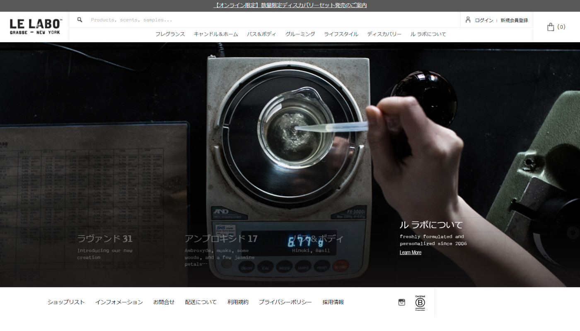Click the person account icon
This screenshot has width=580, height=331.
tap(468, 19)
